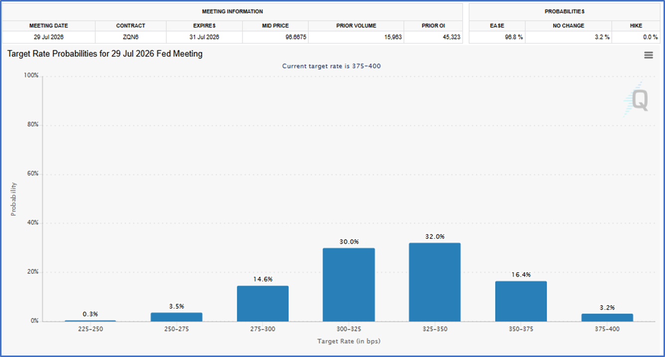Click the 32.0% bar for 325-350

click(434, 282)
